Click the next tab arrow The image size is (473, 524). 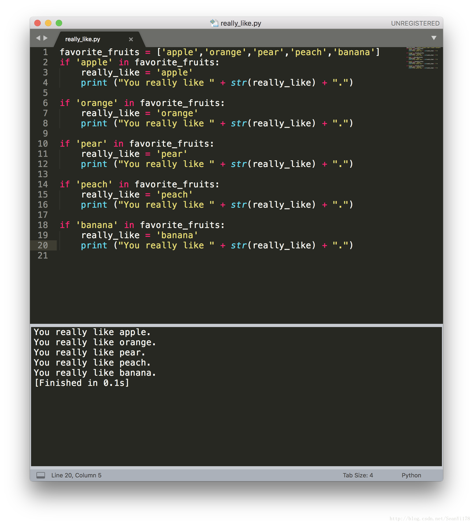coord(46,38)
